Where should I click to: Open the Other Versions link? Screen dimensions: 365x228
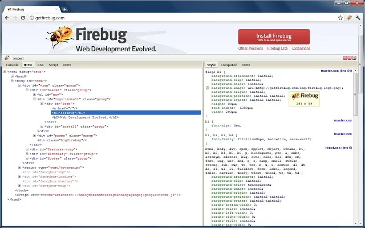click(x=250, y=48)
